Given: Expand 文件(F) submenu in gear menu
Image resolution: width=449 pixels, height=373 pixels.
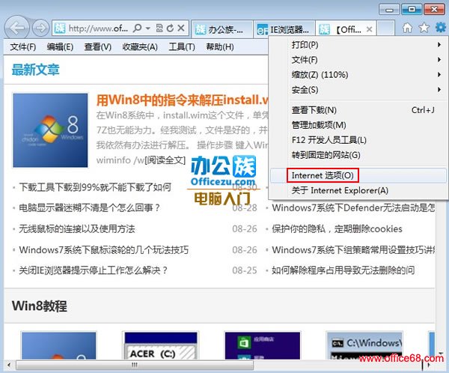Looking at the screenshot, I should tap(358, 60).
